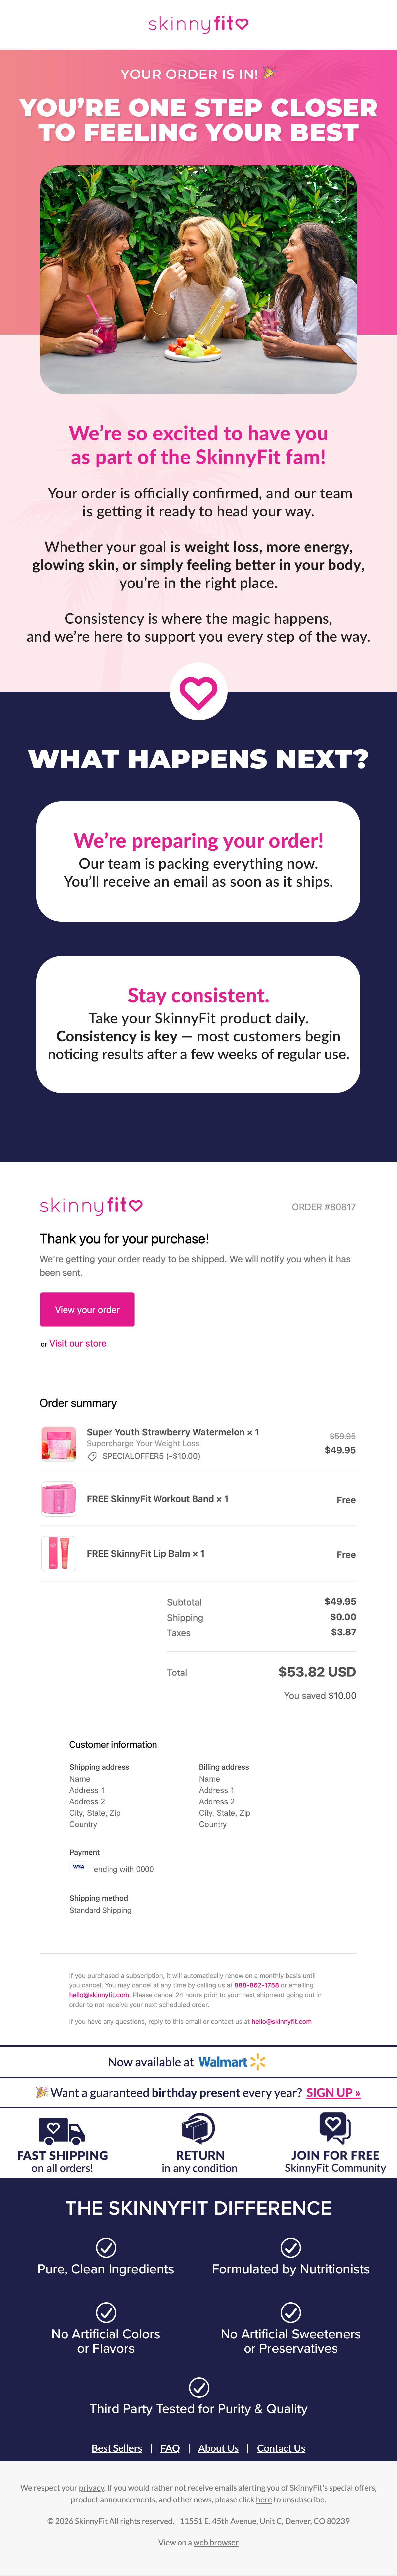Click the Lip Balm product thumbnail
Viewport: 397px width, 2576px height.
59,1553
